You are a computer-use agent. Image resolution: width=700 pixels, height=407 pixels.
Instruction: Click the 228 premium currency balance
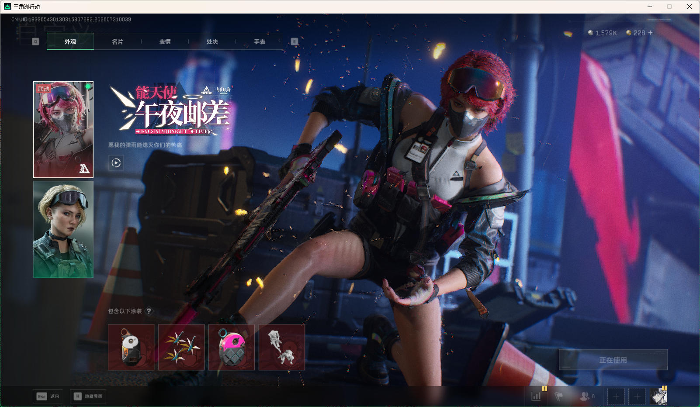click(x=639, y=33)
